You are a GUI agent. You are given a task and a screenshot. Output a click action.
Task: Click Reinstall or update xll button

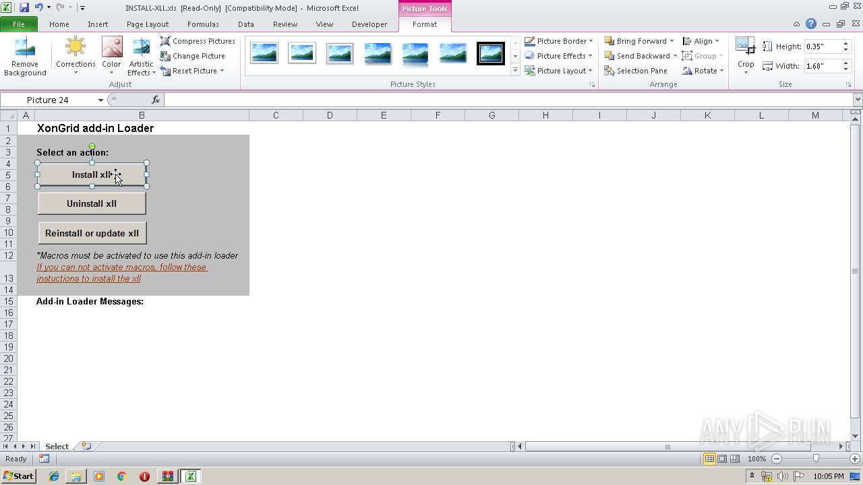92,233
